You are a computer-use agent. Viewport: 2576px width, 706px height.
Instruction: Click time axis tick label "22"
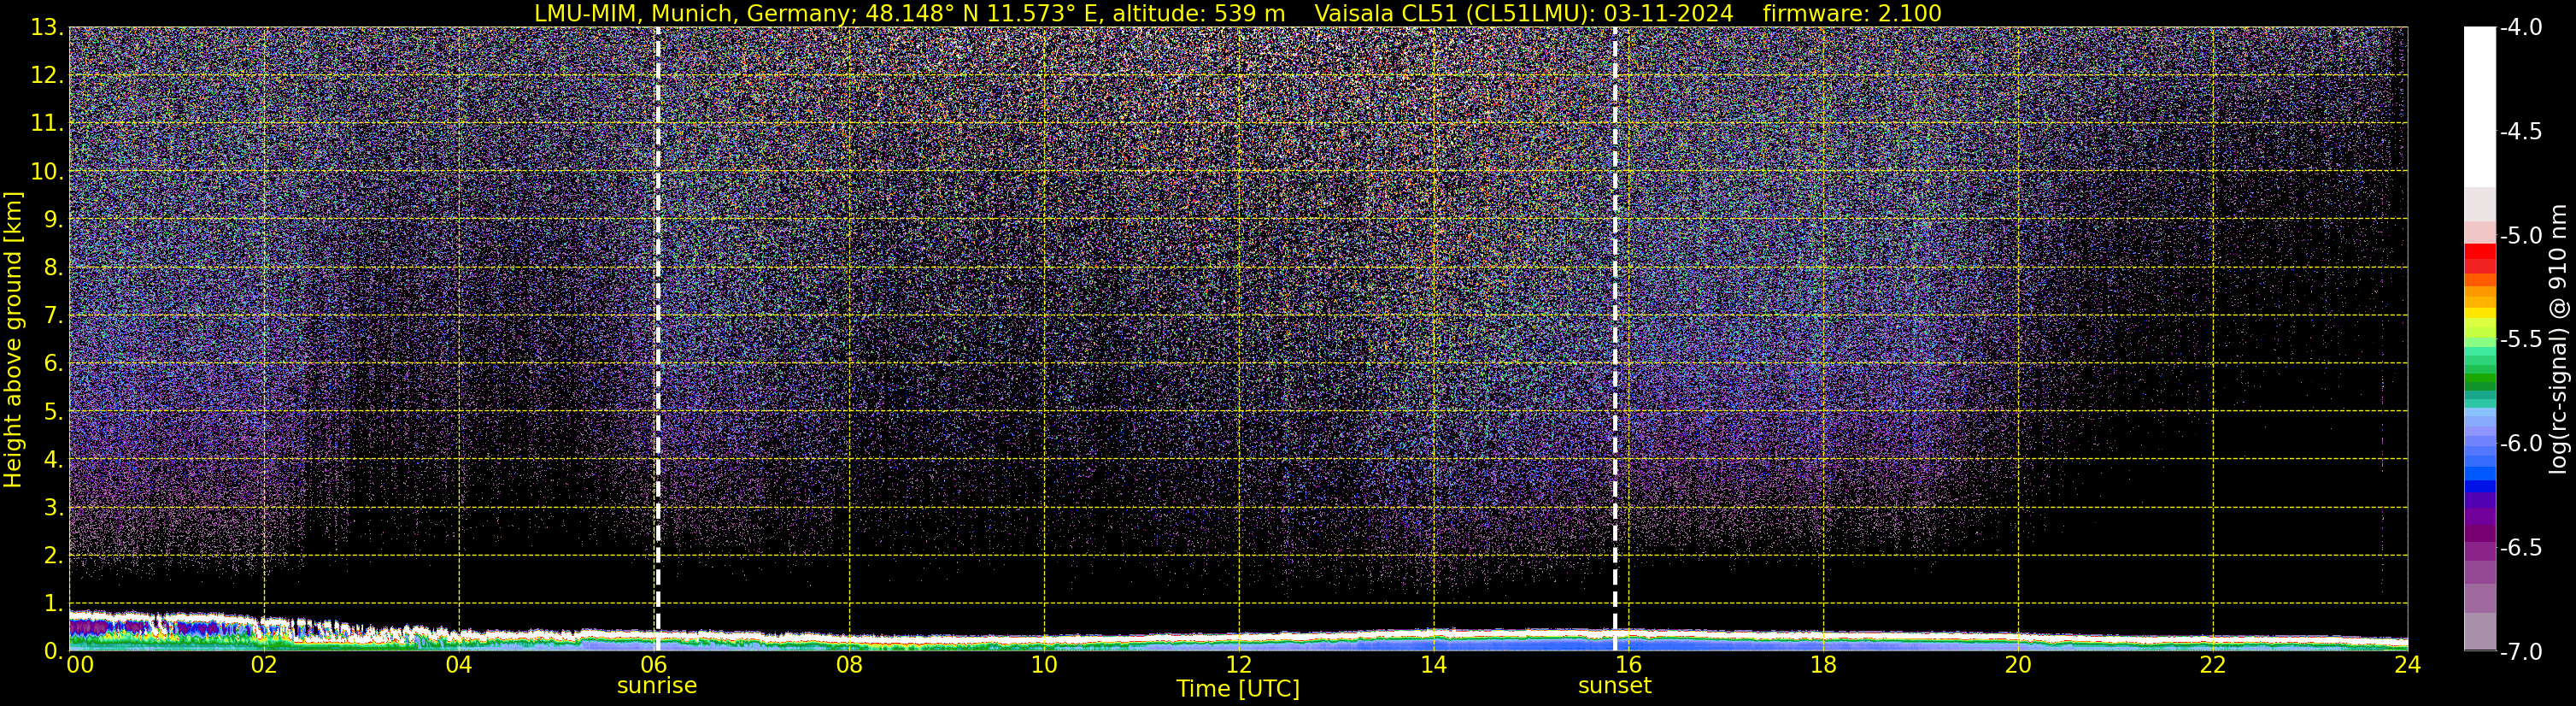2213,665
